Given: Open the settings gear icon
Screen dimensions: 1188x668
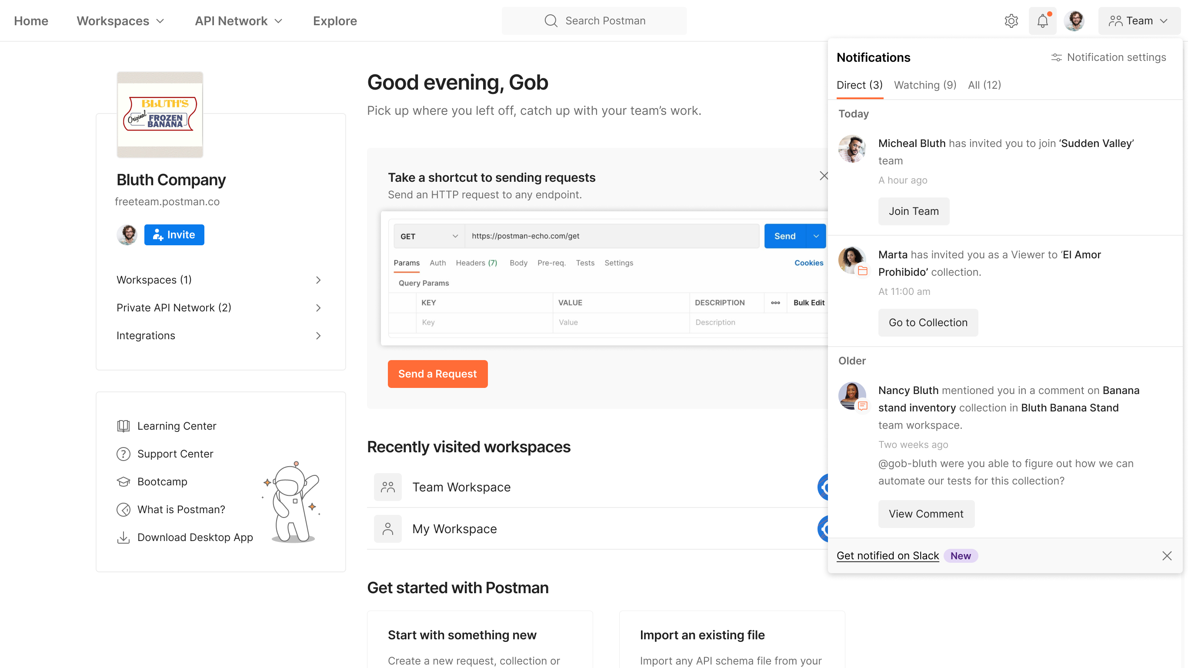Looking at the screenshot, I should tap(1011, 21).
